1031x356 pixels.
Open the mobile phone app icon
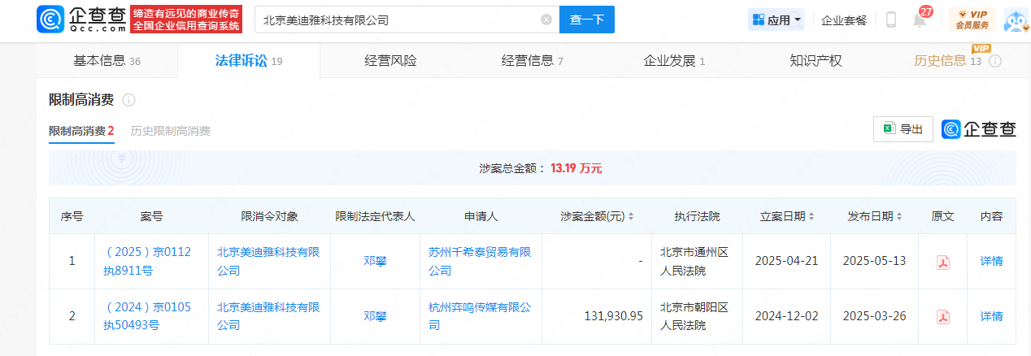891,20
